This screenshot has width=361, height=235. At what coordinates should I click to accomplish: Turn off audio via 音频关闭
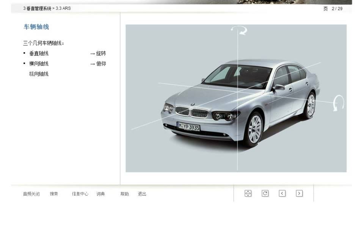click(x=31, y=194)
